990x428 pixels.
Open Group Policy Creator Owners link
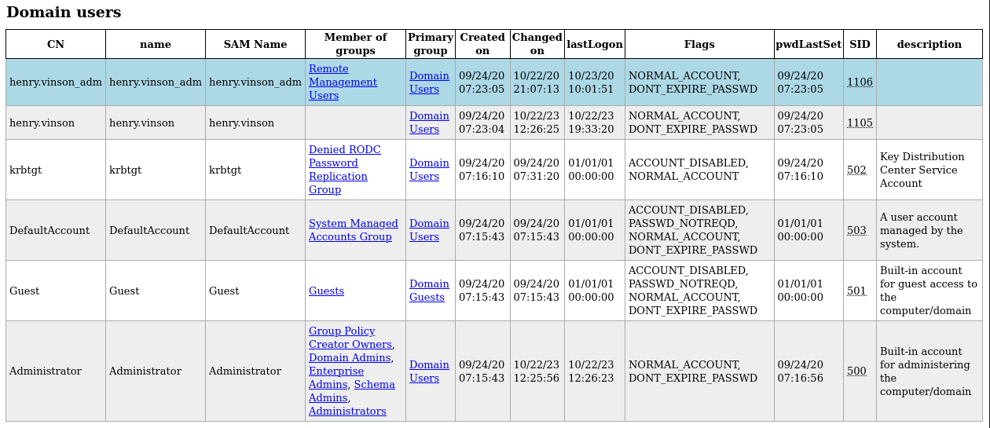[350, 338]
